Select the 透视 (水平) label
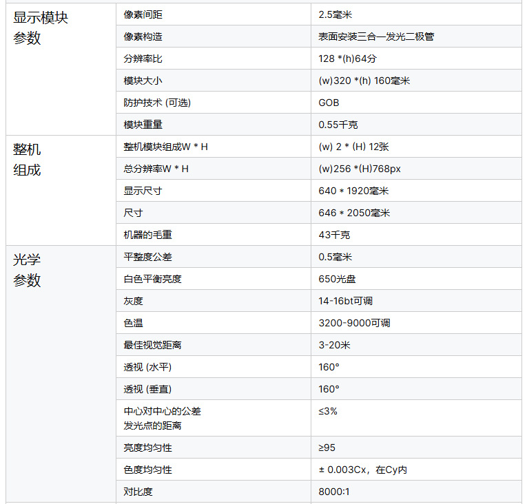527x504 pixels. click(147, 367)
